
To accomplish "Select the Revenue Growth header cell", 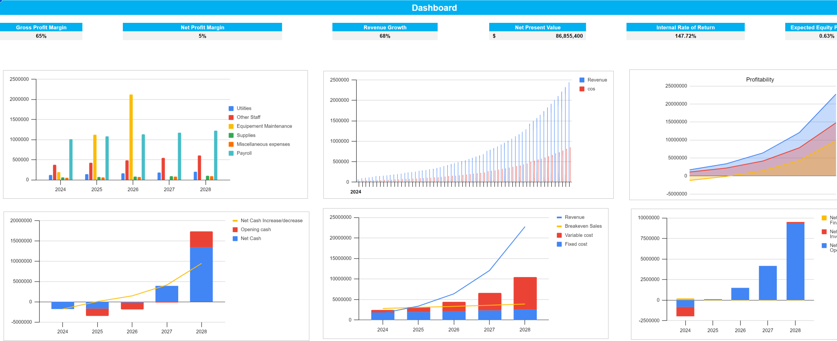I will point(385,27).
